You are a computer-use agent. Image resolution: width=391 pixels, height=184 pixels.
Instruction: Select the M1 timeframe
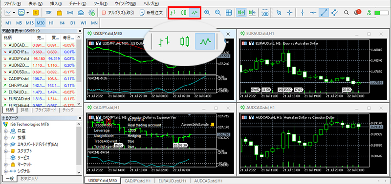[x=8, y=23]
